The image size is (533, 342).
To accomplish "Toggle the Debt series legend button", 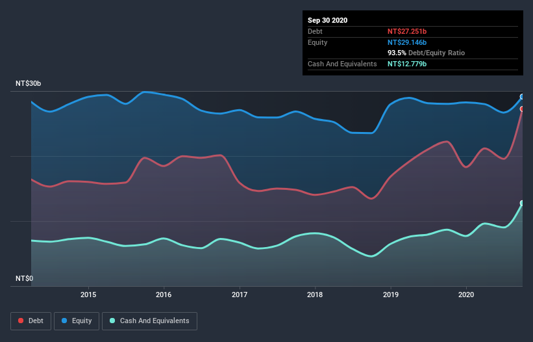I will 31,321.
